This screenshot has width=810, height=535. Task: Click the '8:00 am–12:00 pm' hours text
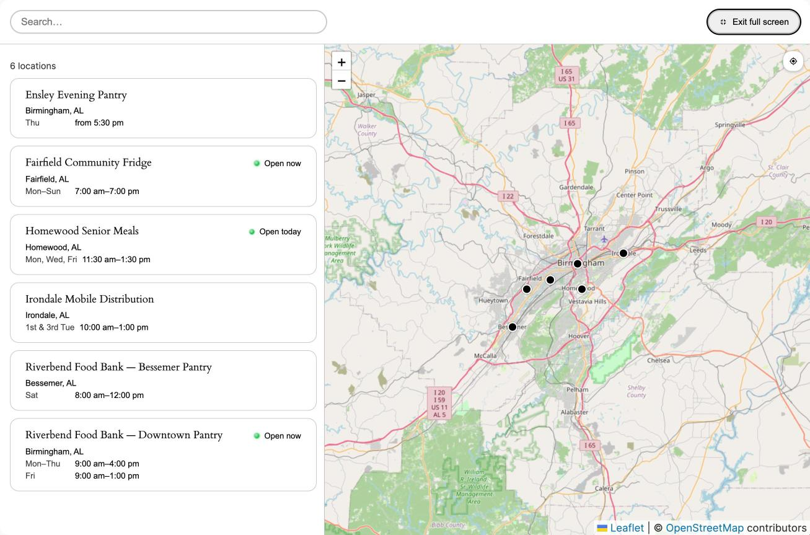(x=109, y=395)
